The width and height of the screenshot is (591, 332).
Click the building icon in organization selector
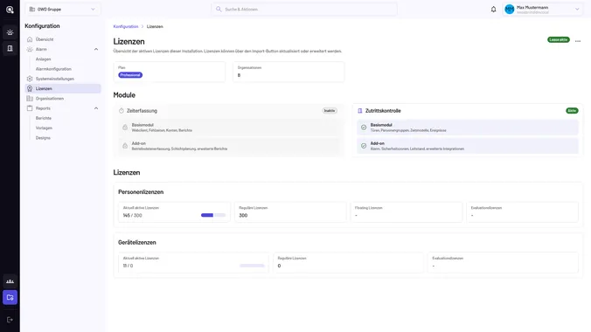(32, 10)
